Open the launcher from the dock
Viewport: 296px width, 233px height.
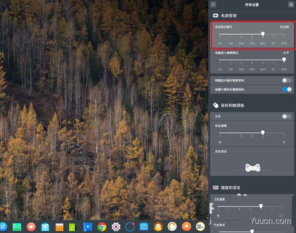pos(3,227)
